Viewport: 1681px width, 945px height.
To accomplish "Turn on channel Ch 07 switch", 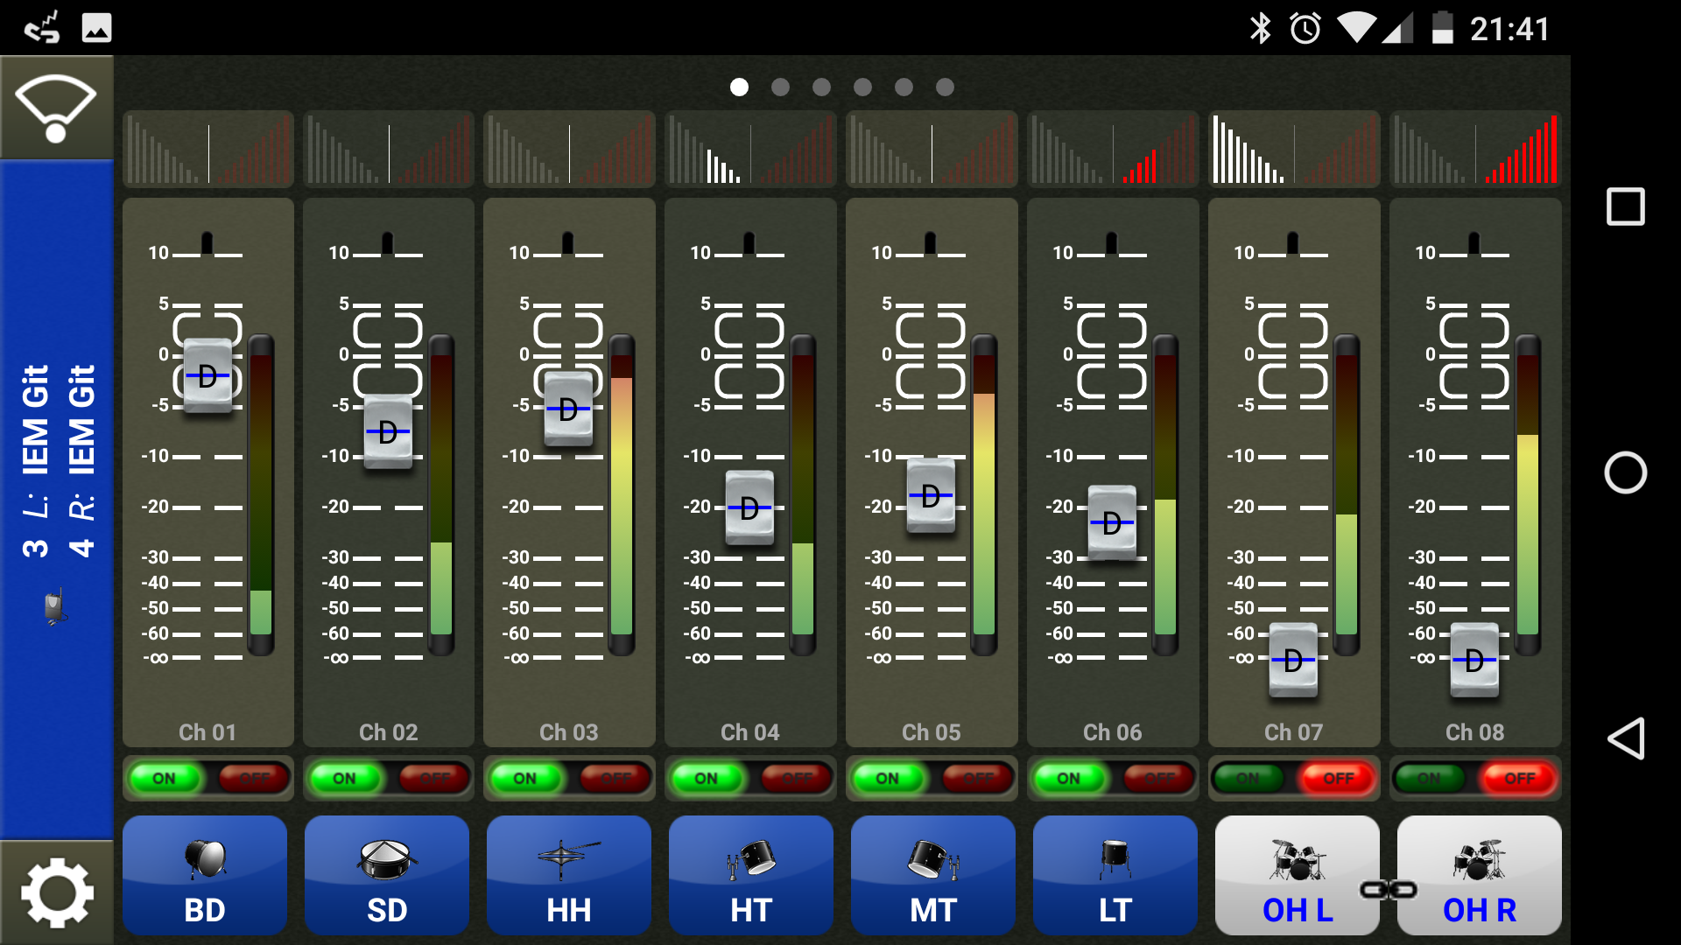I will click(1248, 778).
